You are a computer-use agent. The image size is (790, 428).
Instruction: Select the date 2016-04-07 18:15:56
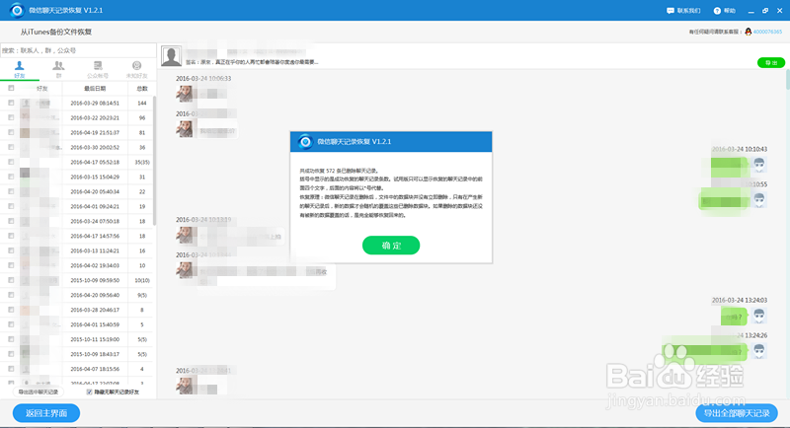(x=95, y=369)
